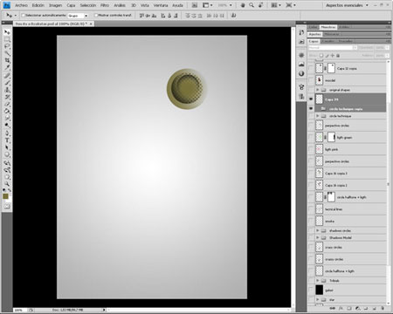Open the 'Aspectos esenciales' workspace switcher
Image resolution: width=393 pixels, height=314 pixels.
click(x=347, y=5)
